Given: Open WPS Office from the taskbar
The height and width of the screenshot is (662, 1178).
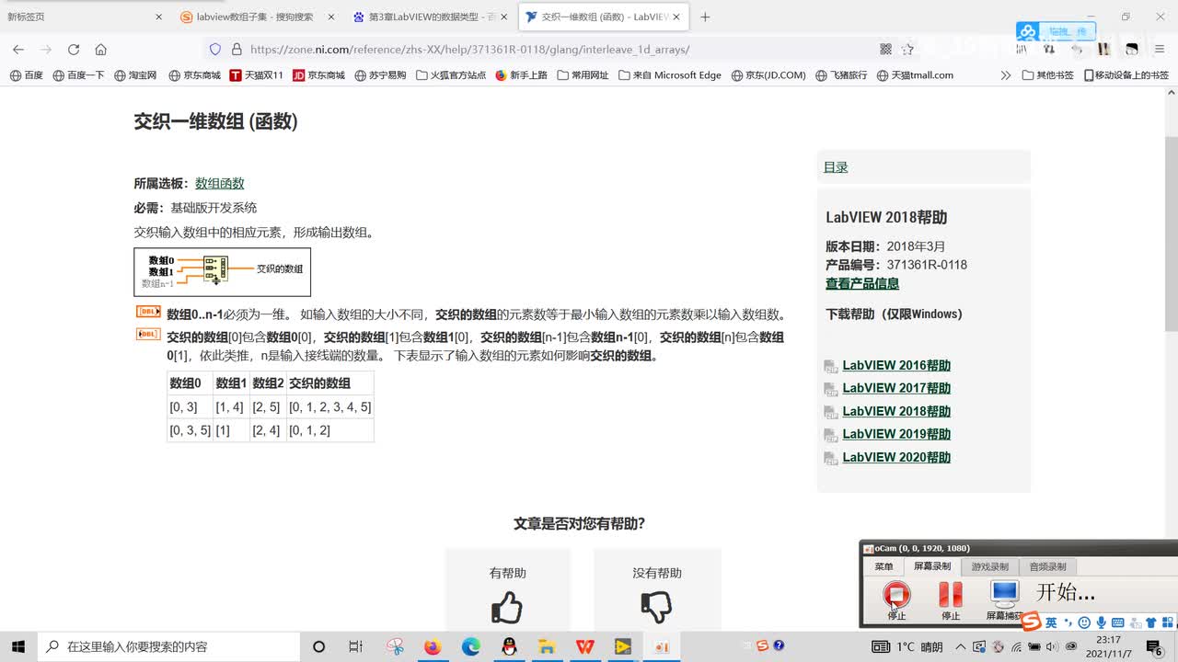Looking at the screenshot, I should click(x=584, y=646).
